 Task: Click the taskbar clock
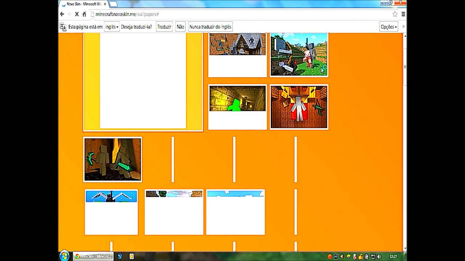(393, 257)
